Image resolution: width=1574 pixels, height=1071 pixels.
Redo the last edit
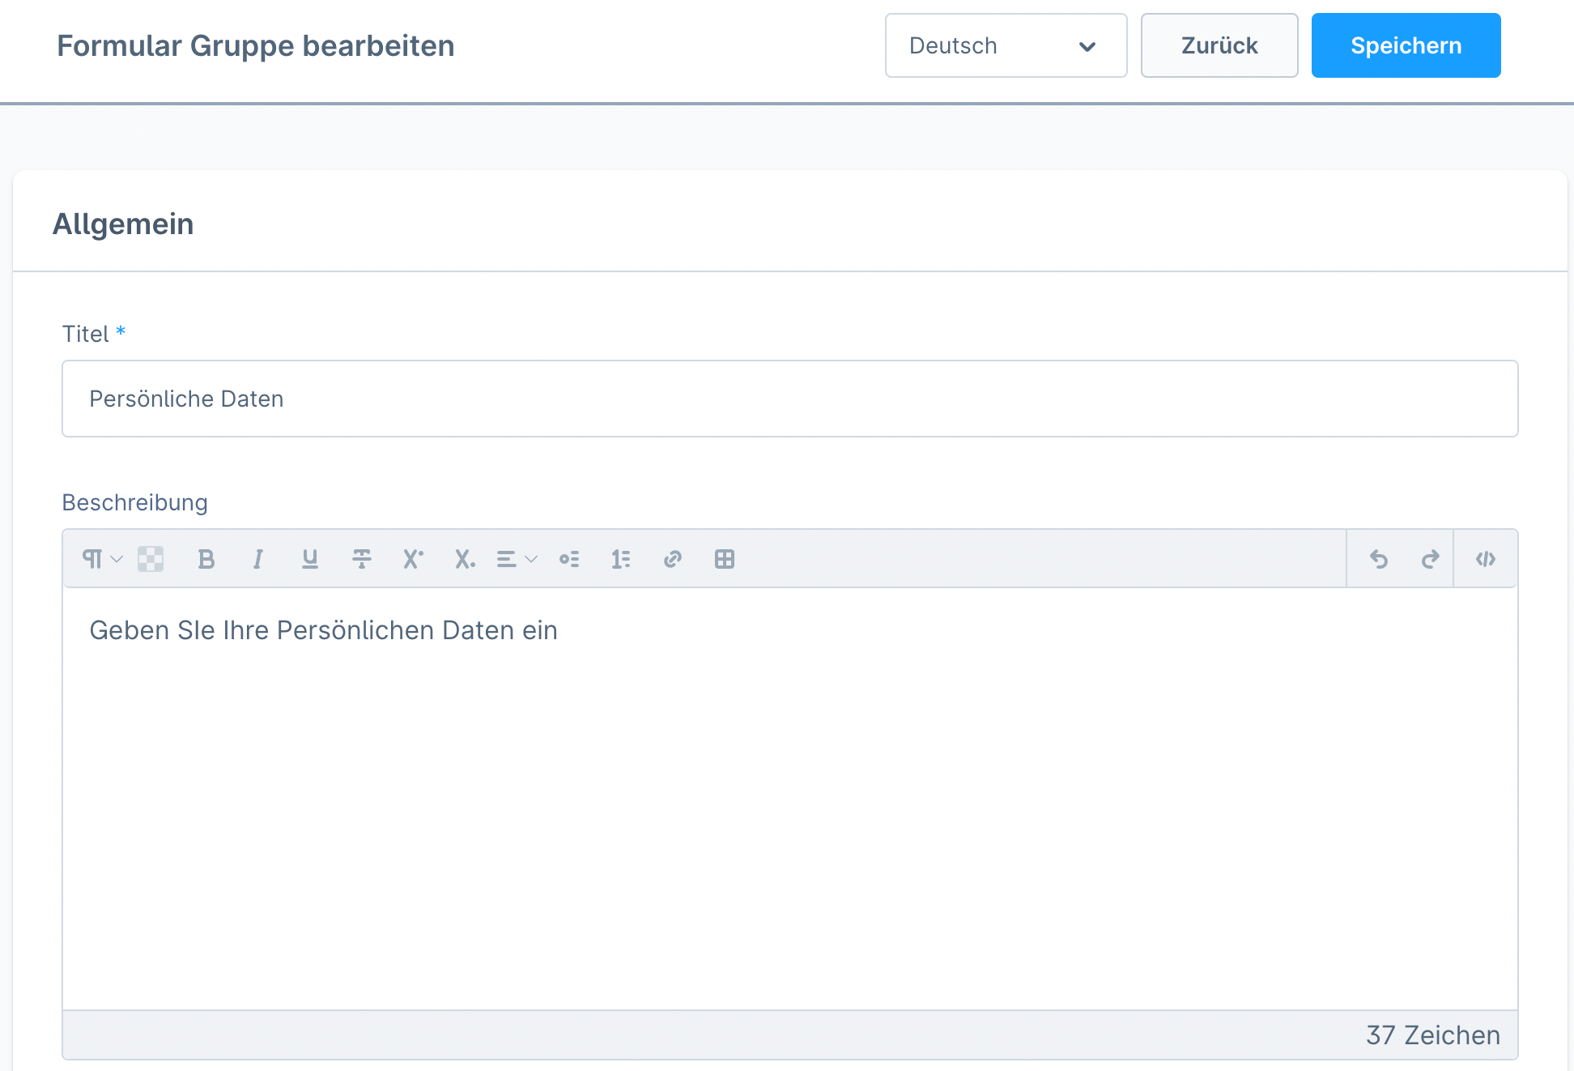[1431, 559]
